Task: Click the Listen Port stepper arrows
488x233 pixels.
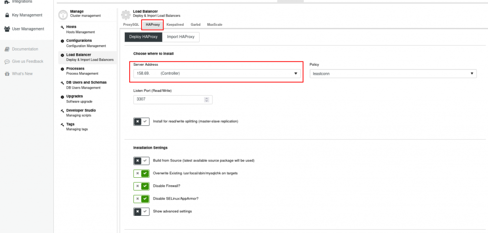Action: 206,100
